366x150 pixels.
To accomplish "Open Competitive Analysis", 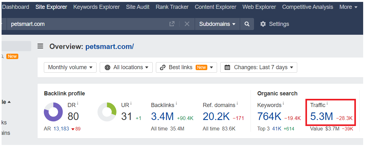I will (308, 7).
